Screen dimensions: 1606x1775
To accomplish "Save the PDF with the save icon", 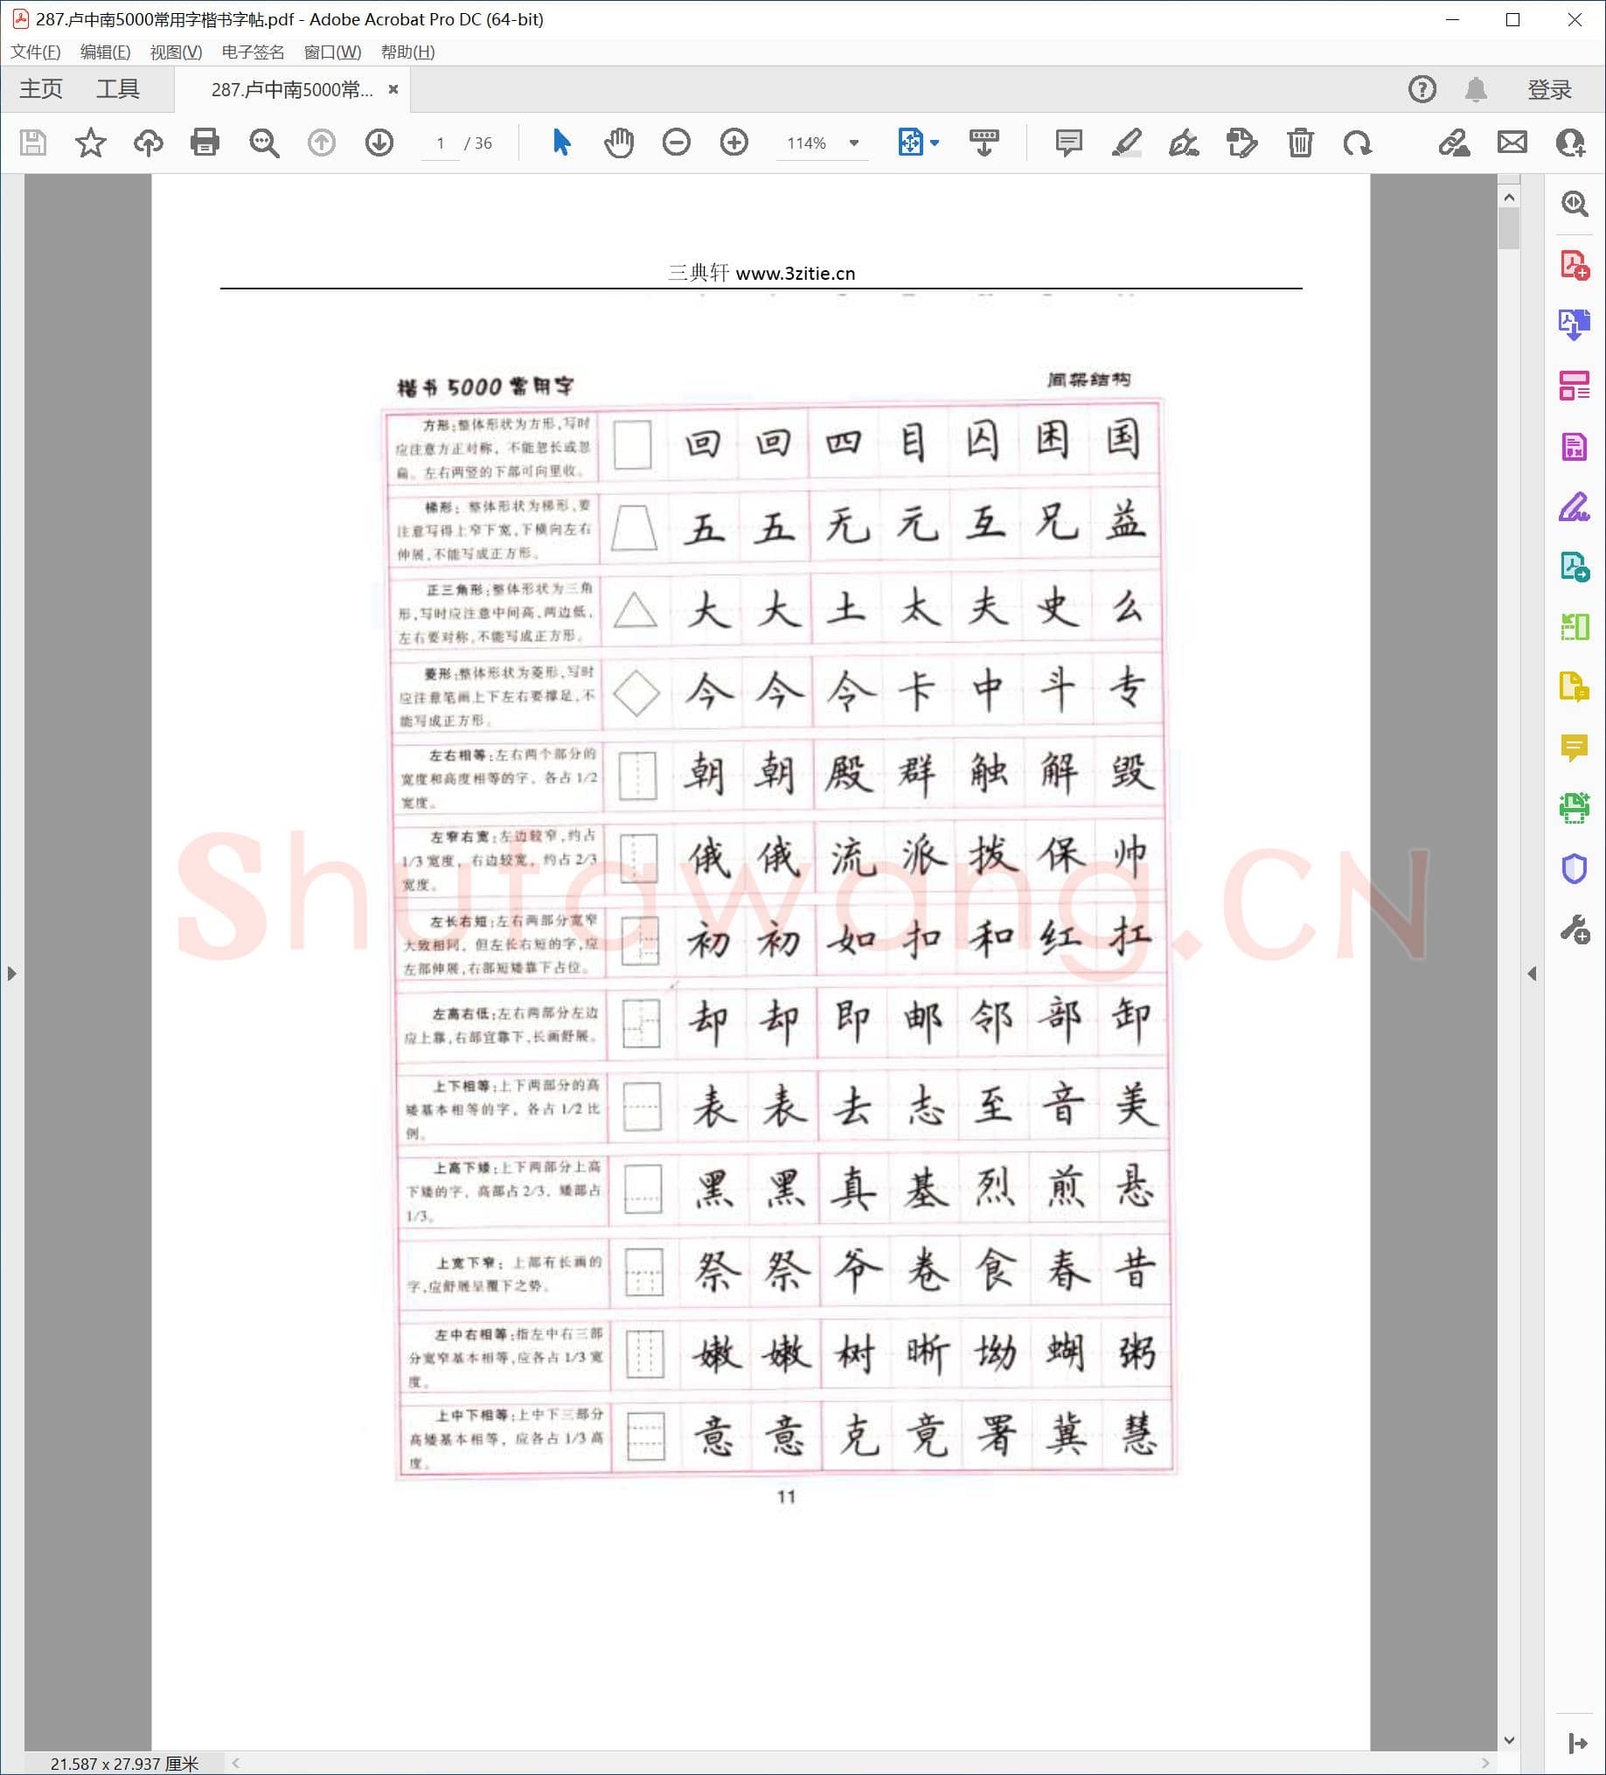I will coord(32,142).
